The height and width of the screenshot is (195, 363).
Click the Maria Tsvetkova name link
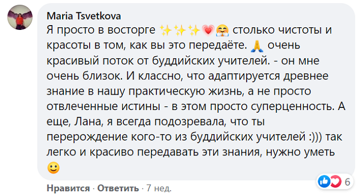[84, 16]
